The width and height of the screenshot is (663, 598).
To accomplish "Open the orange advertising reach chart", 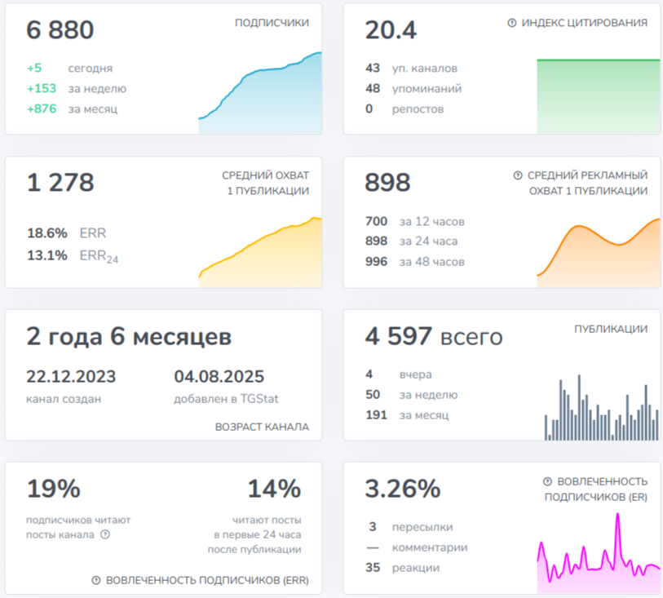I will coord(599,253).
